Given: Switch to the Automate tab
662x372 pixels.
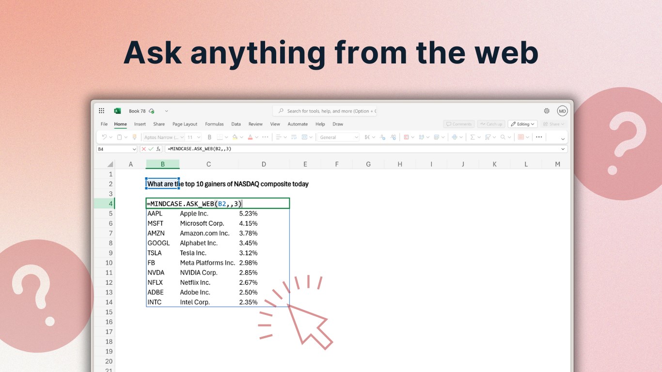Looking at the screenshot, I should pyautogui.click(x=298, y=124).
